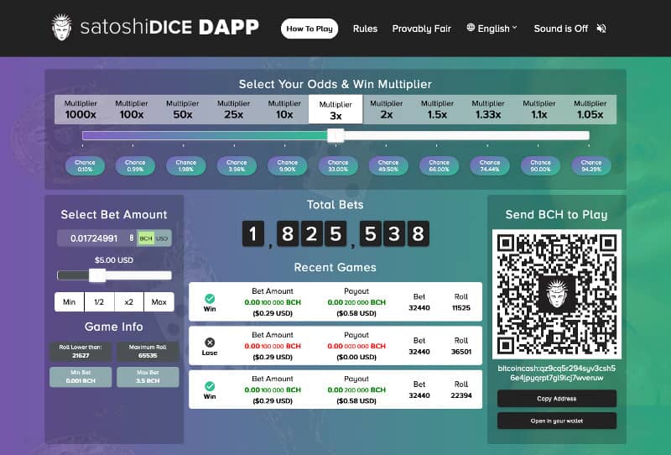Select the 1.5x multiplier
This screenshot has height=455, width=671.
437,110
